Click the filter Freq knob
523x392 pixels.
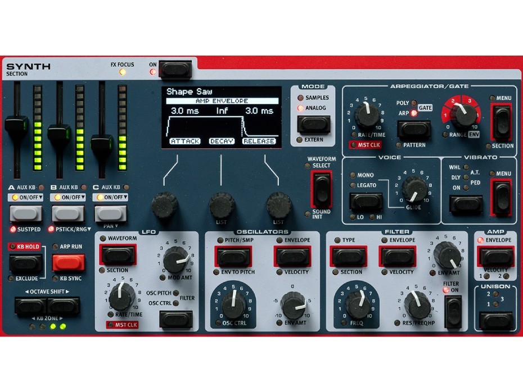(358, 304)
